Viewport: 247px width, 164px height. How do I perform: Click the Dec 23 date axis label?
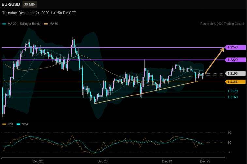coord(102,161)
